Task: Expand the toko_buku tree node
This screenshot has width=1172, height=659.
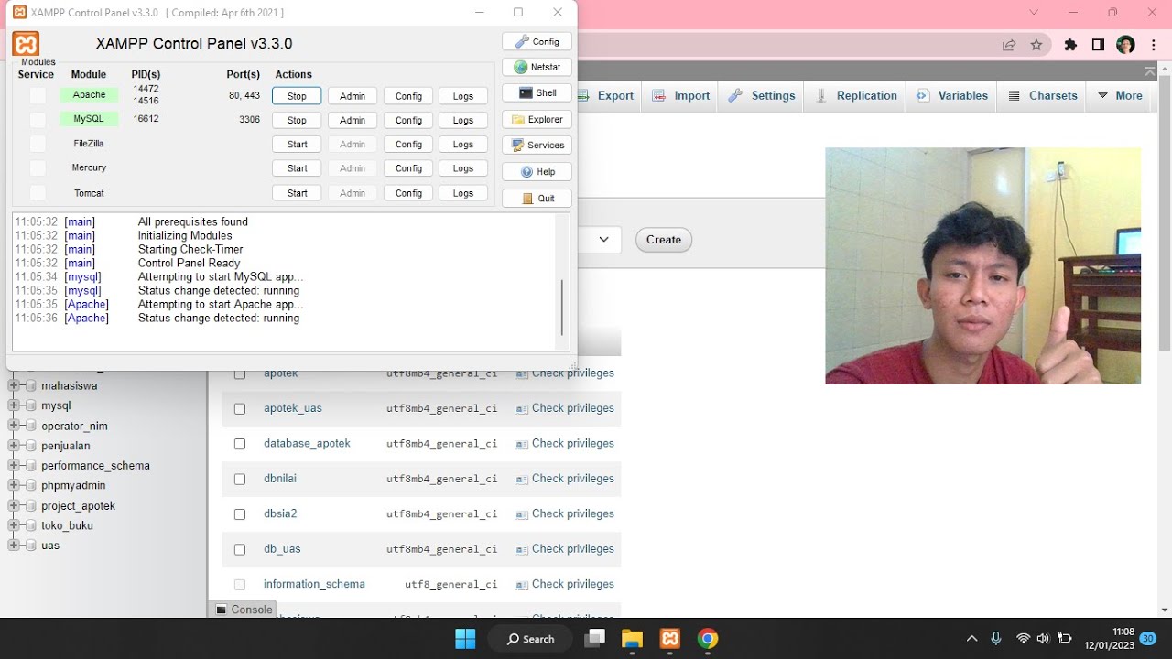Action: [14, 525]
